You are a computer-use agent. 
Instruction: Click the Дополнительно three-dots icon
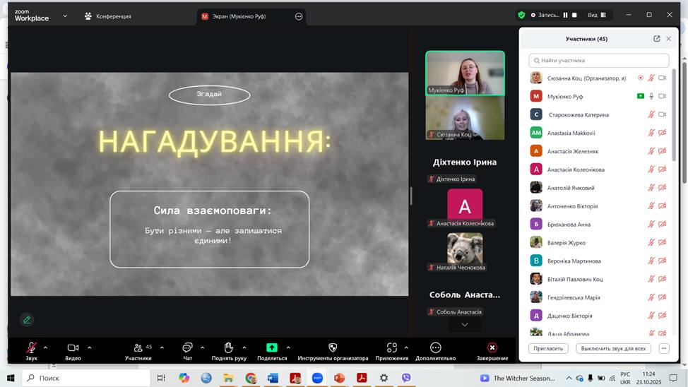click(x=435, y=347)
